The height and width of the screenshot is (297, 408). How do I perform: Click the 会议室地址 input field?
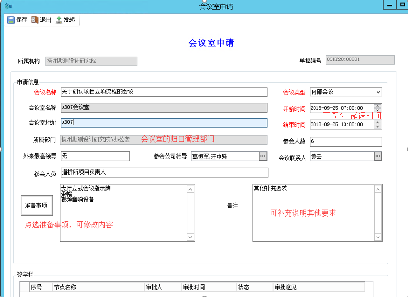click(164, 123)
